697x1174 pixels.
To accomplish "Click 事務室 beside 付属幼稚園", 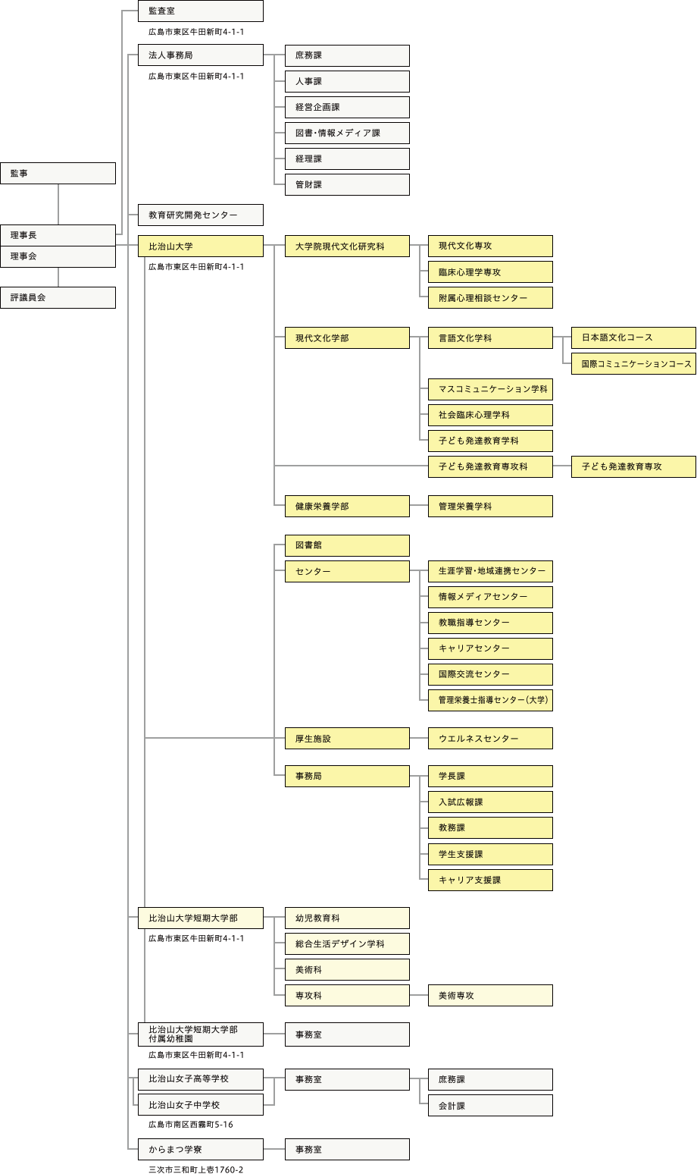I will click(x=347, y=1034).
